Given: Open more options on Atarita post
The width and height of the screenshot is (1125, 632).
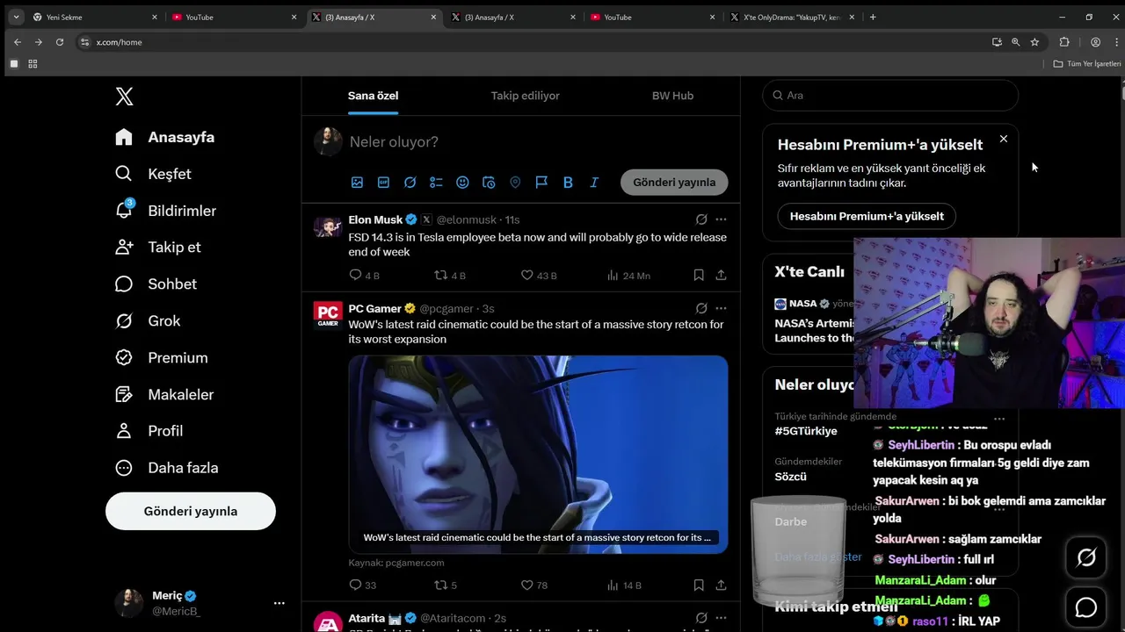Looking at the screenshot, I should point(721,618).
